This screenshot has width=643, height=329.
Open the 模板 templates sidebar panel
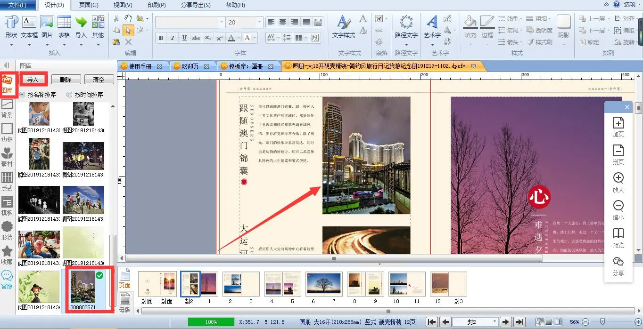pos(7,206)
